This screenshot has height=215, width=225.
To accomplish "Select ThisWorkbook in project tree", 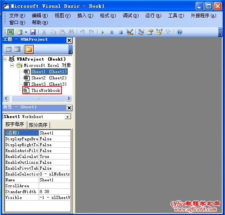I will 46,90.
